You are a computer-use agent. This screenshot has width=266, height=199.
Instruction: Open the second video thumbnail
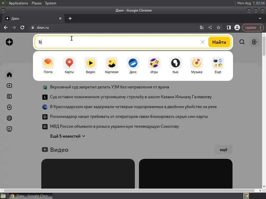pyautogui.click(x=185, y=174)
